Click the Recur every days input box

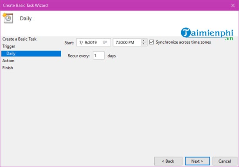tap(99, 55)
